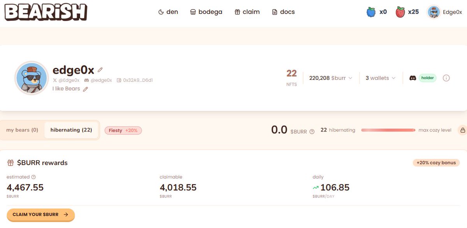This screenshot has width=467, height=228.
Task: Click the x0 blue berry count
Action: [x=383, y=12]
